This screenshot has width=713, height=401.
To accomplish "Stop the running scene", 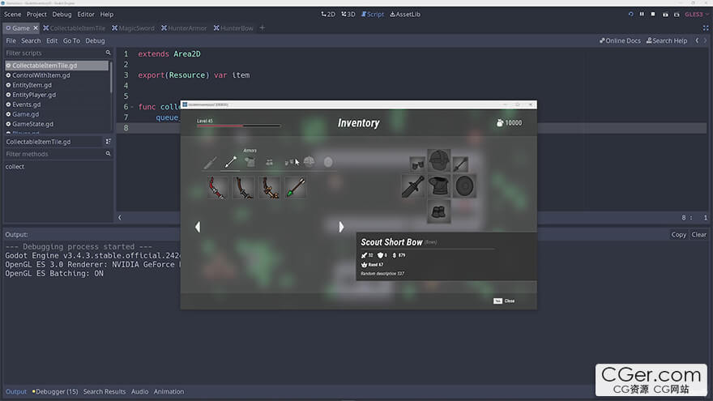I will point(653,14).
